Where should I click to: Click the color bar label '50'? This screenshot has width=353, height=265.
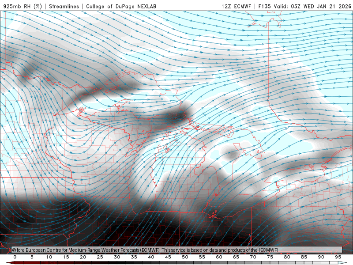pos(185,257)
